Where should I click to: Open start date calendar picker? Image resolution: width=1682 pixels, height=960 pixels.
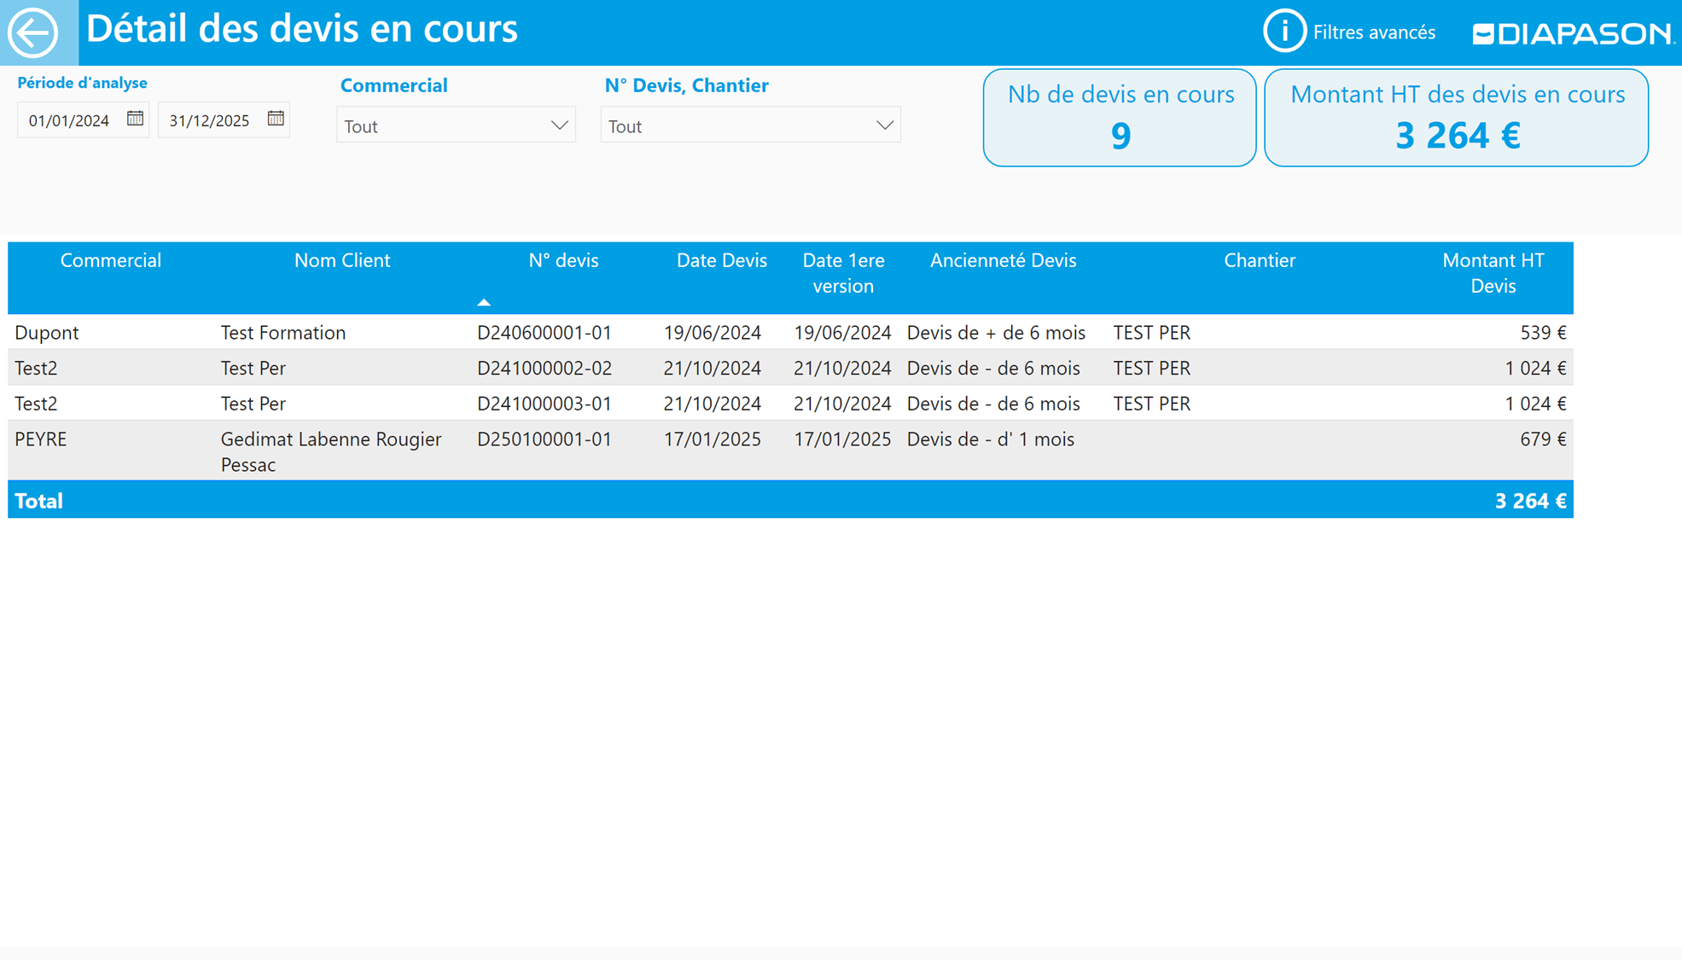135,119
